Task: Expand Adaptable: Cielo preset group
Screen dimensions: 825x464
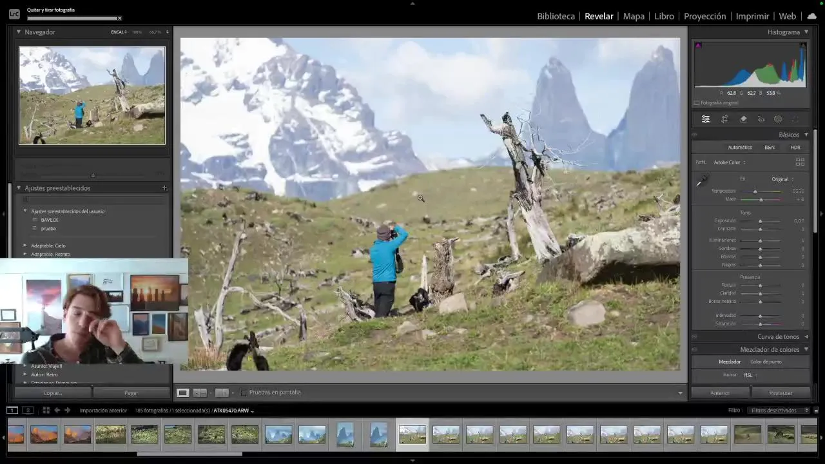Action: [x=25, y=246]
